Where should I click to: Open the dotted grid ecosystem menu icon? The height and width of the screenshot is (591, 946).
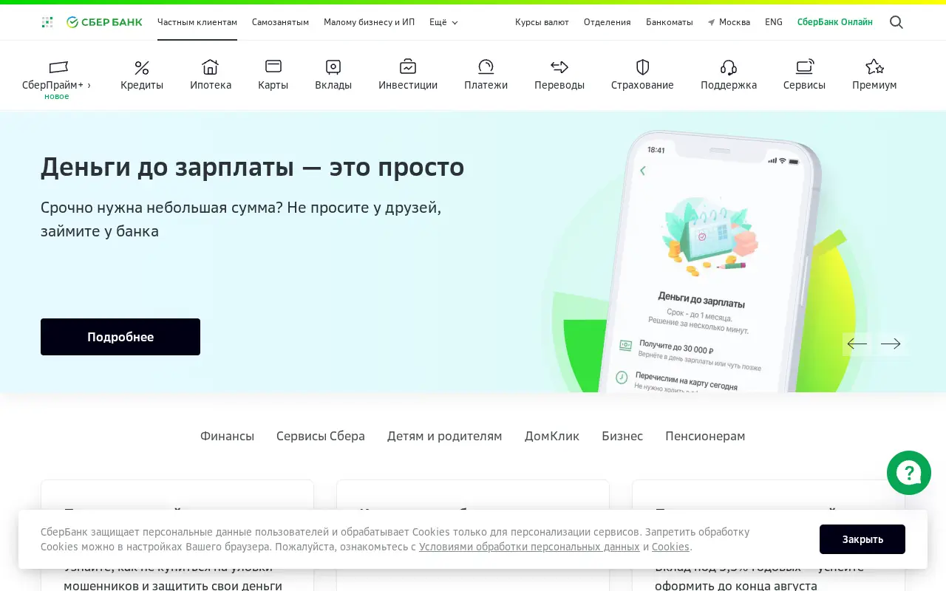[47, 22]
